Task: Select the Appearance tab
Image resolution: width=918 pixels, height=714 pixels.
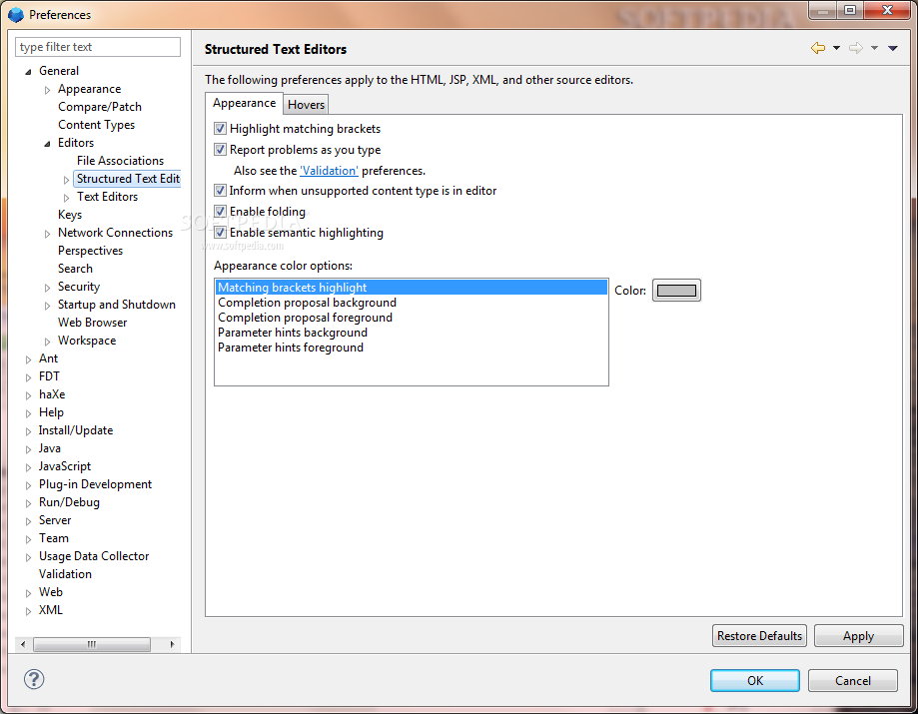Action: (244, 103)
